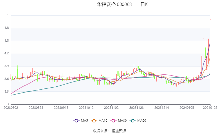Toggle the MA30 legend series

119,121
